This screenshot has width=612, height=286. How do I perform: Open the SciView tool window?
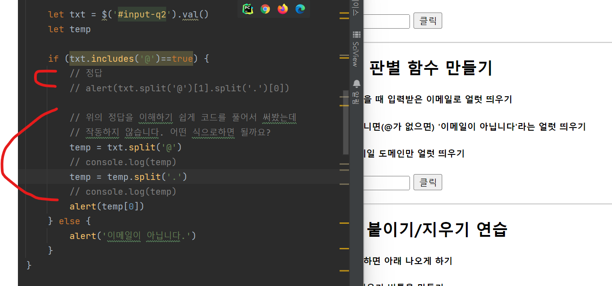click(357, 49)
